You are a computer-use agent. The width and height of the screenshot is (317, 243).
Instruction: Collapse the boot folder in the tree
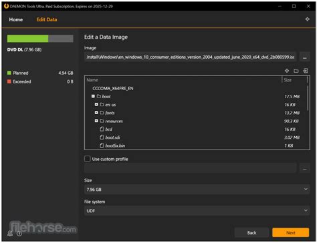coord(93,96)
